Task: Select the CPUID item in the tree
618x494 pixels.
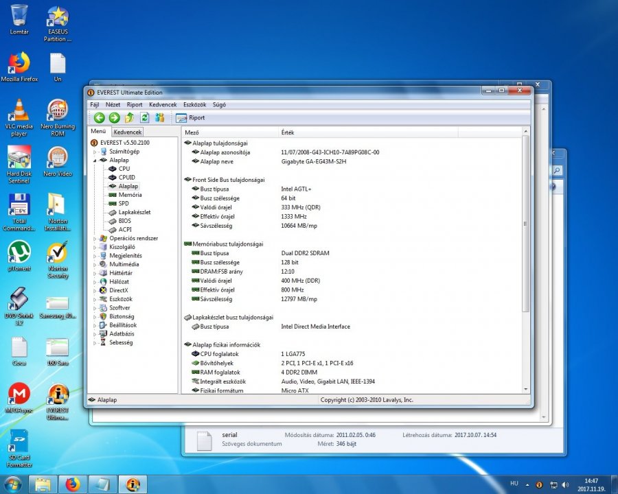Action: (x=126, y=177)
